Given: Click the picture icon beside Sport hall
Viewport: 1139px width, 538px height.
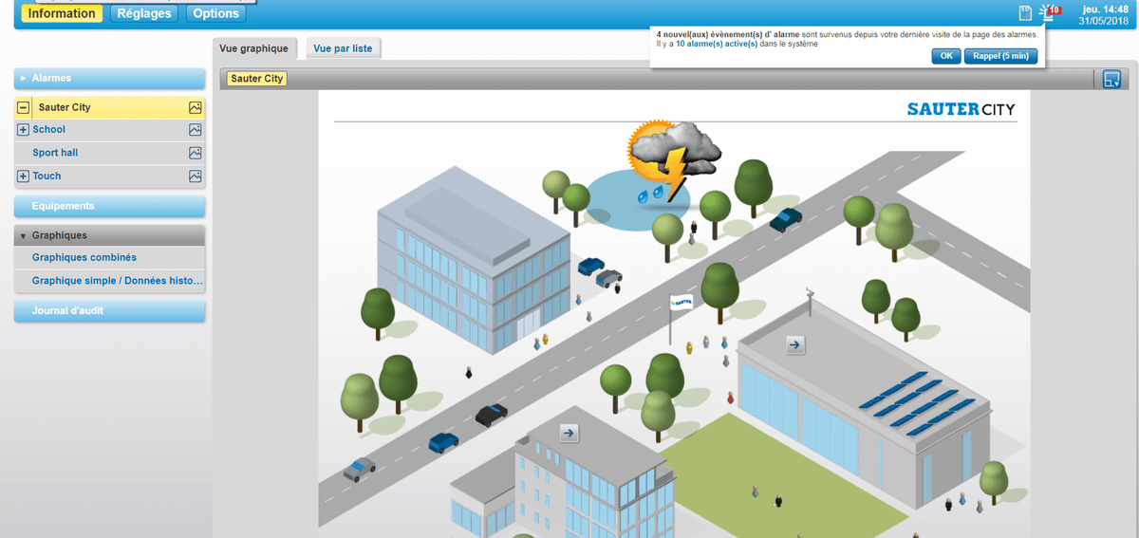Looking at the screenshot, I should click(x=196, y=153).
